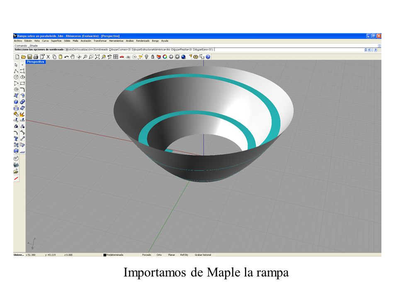Open the Archivo menu
The width and height of the screenshot is (398, 298).
(x=18, y=41)
